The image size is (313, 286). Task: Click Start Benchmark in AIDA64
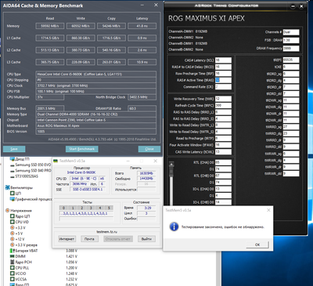point(82,149)
